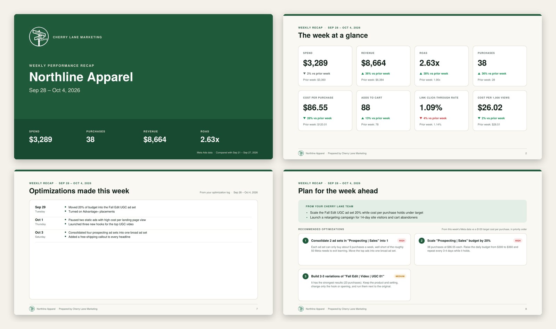Click the number 3 badge for Build variations recommendation

pos(305,276)
